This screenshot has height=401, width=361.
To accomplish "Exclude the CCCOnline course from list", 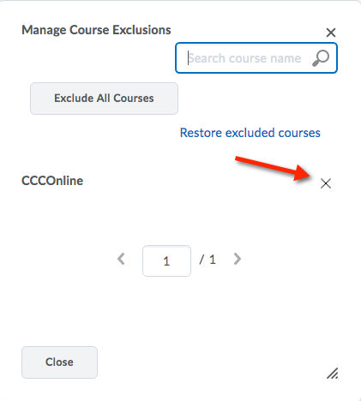I will (x=326, y=183).
